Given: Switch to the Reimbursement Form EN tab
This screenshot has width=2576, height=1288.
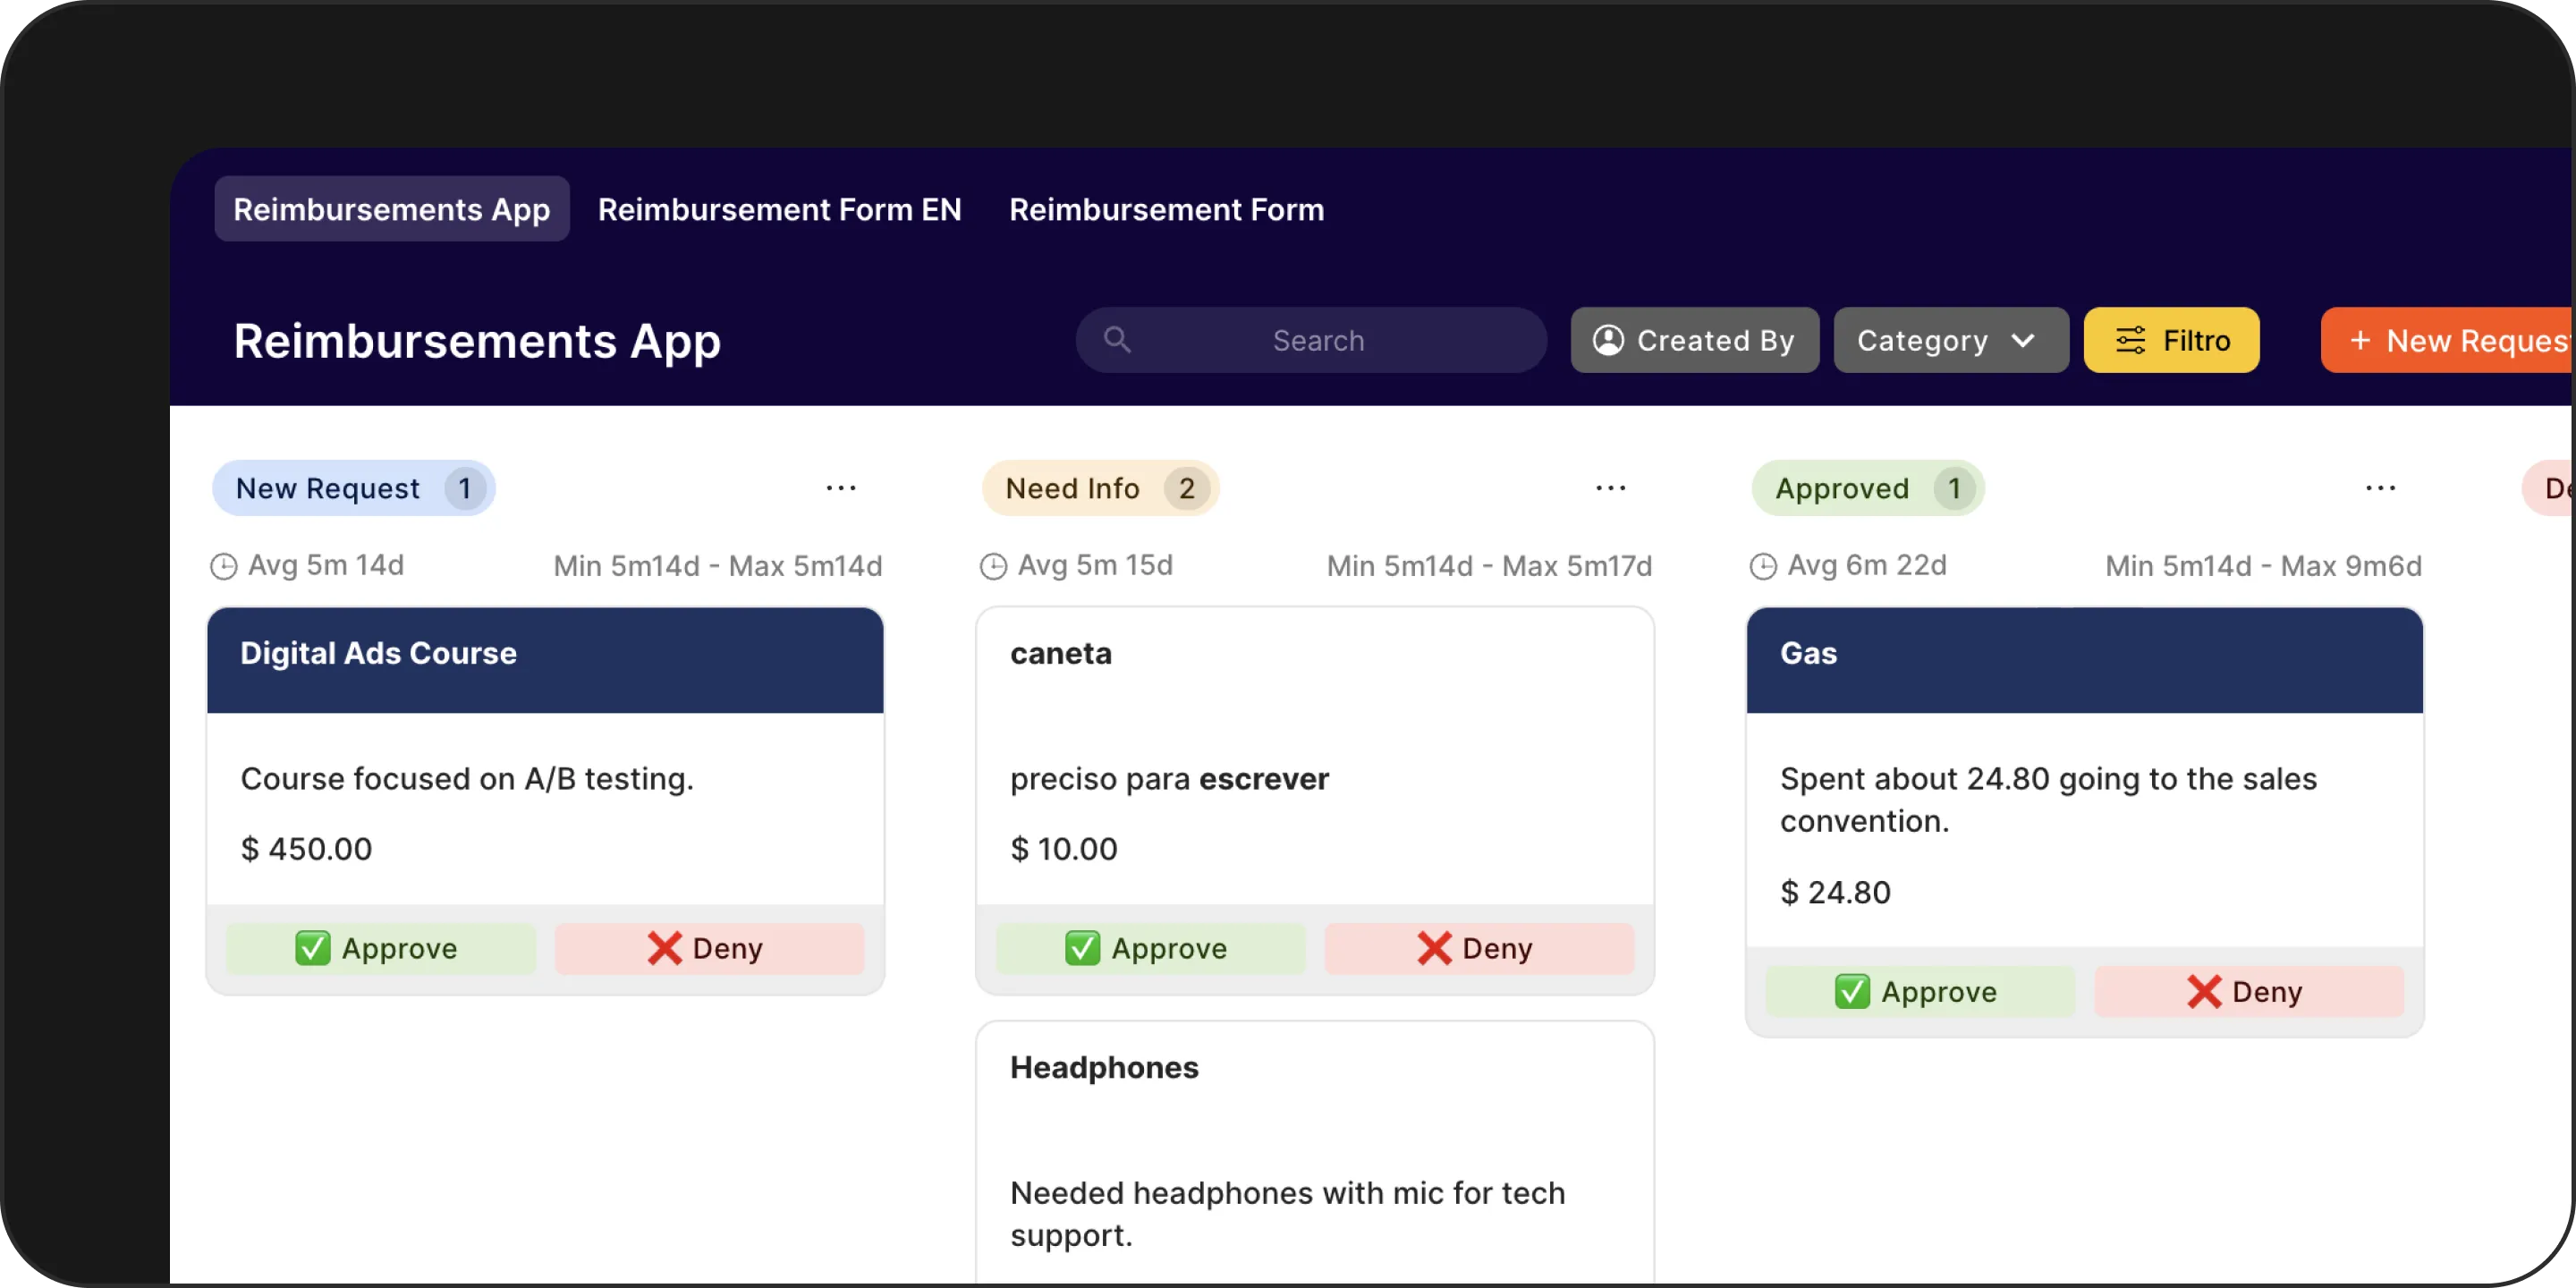Looking at the screenshot, I should [x=779, y=209].
